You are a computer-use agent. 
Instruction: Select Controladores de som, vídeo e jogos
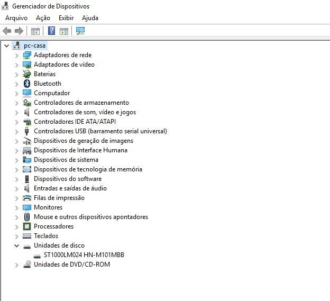[x=85, y=112]
